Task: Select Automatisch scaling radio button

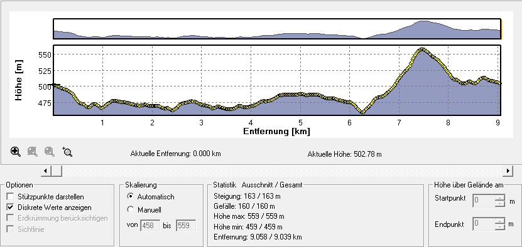Action: 131,196
